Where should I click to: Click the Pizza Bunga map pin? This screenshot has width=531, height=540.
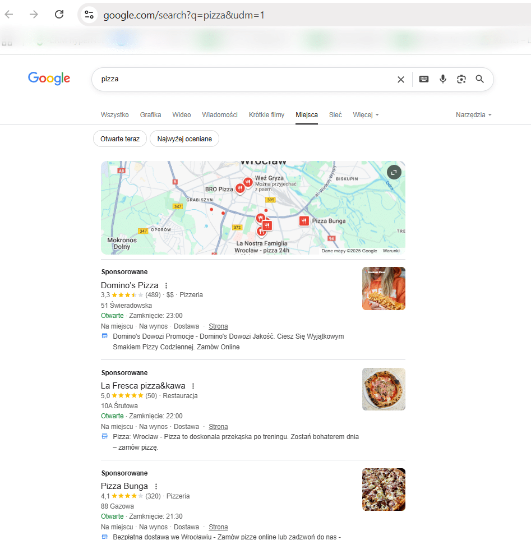click(x=304, y=221)
